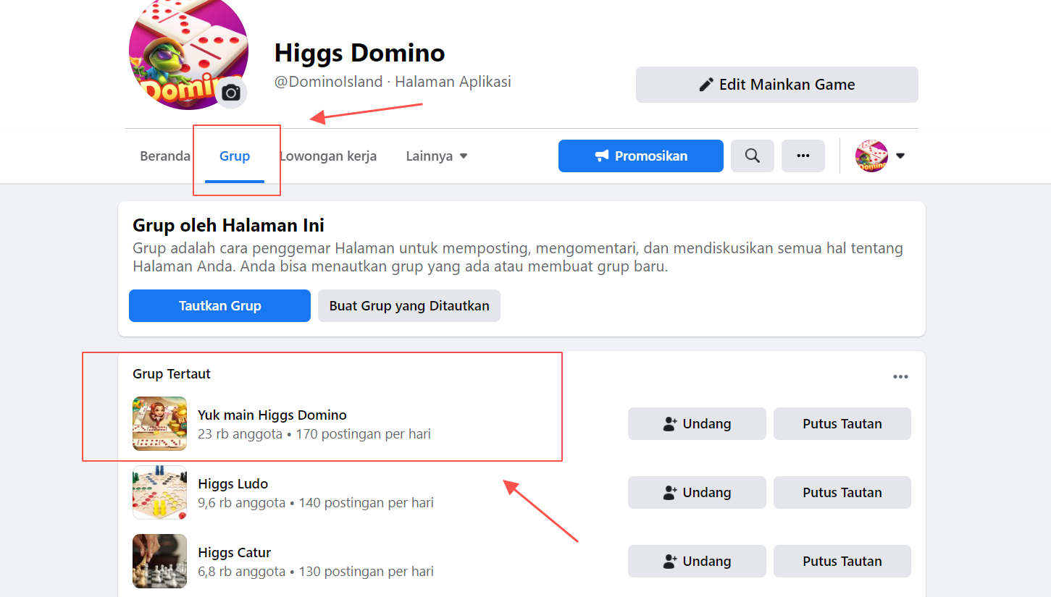Open the Higgs Catur group link
The height and width of the screenshot is (597, 1051).
click(235, 552)
